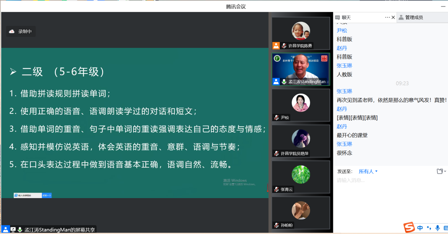Click the muted mic icon beside 张青云
Viewport: 448px width, 234px height.
(x=277, y=189)
